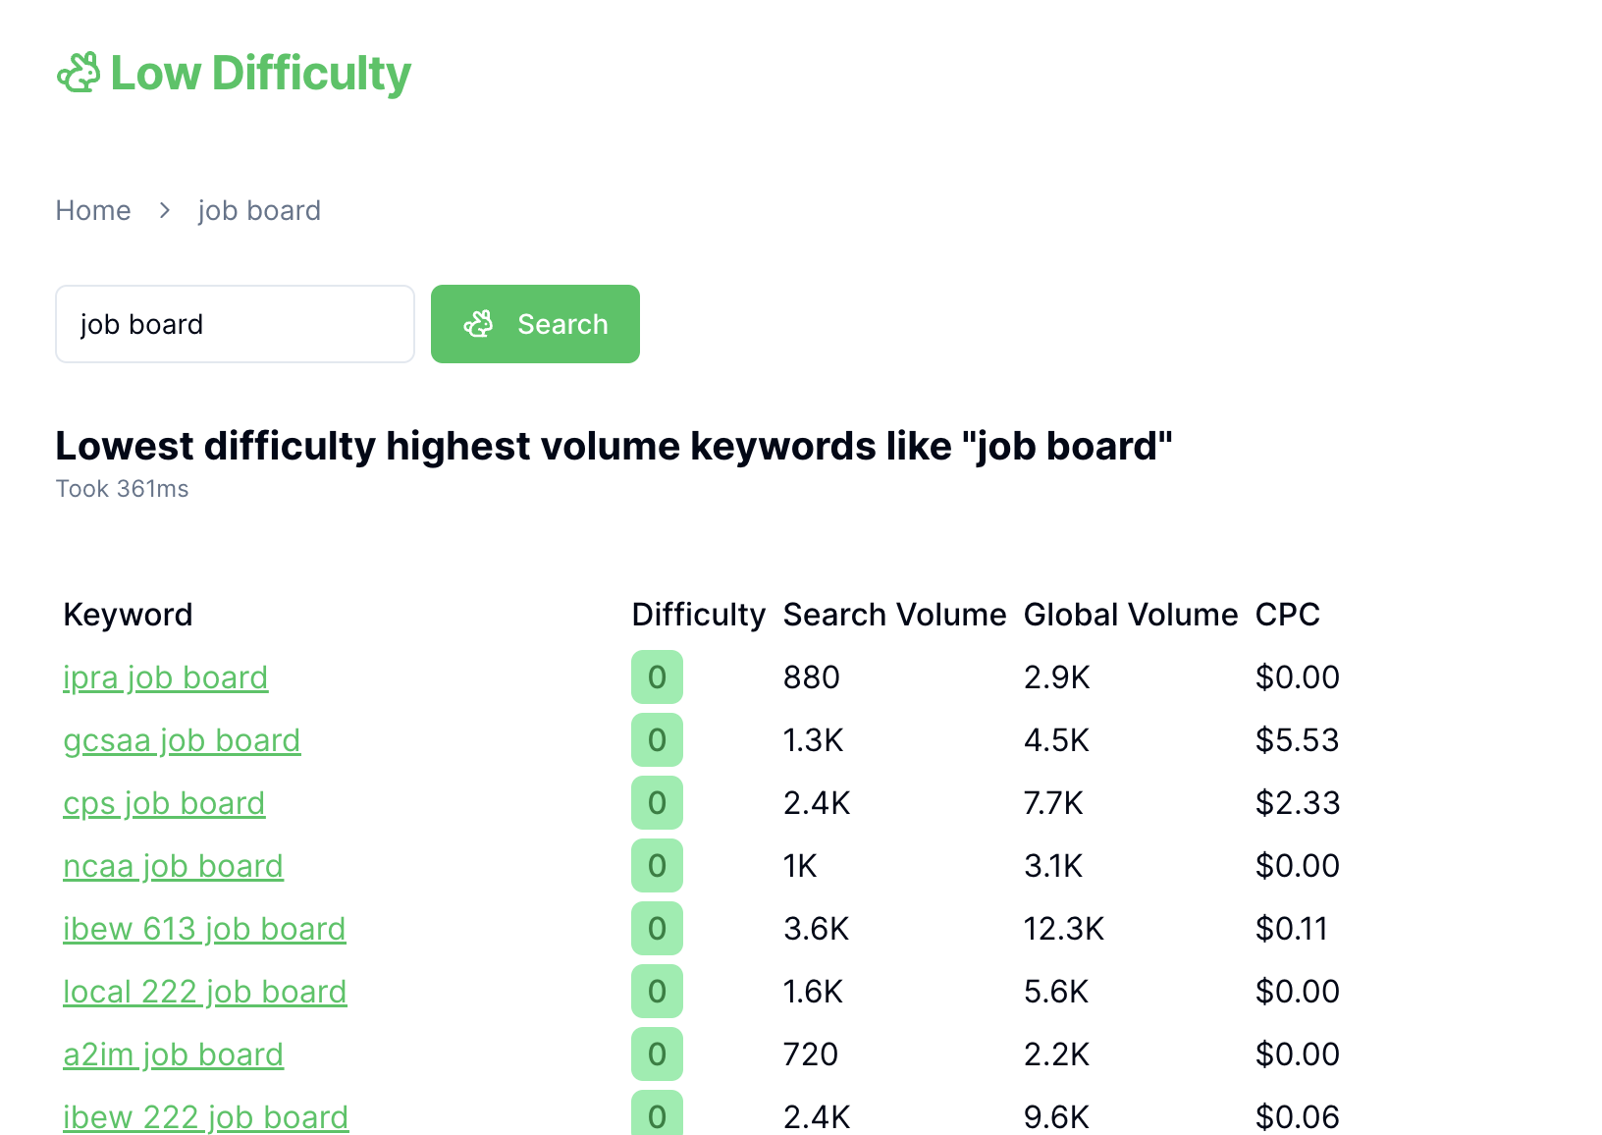The height and width of the screenshot is (1135, 1602).
Task: Open the gcsaa job board keyword
Action: click(x=182, y=740)
